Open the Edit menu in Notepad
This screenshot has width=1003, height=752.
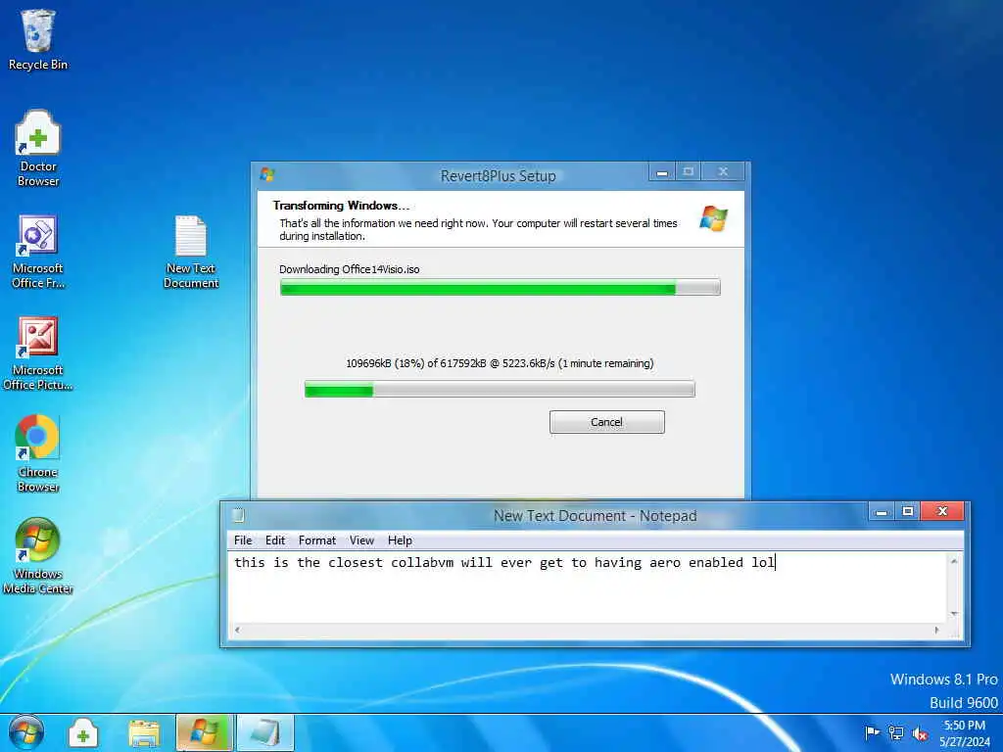[275, 540]
